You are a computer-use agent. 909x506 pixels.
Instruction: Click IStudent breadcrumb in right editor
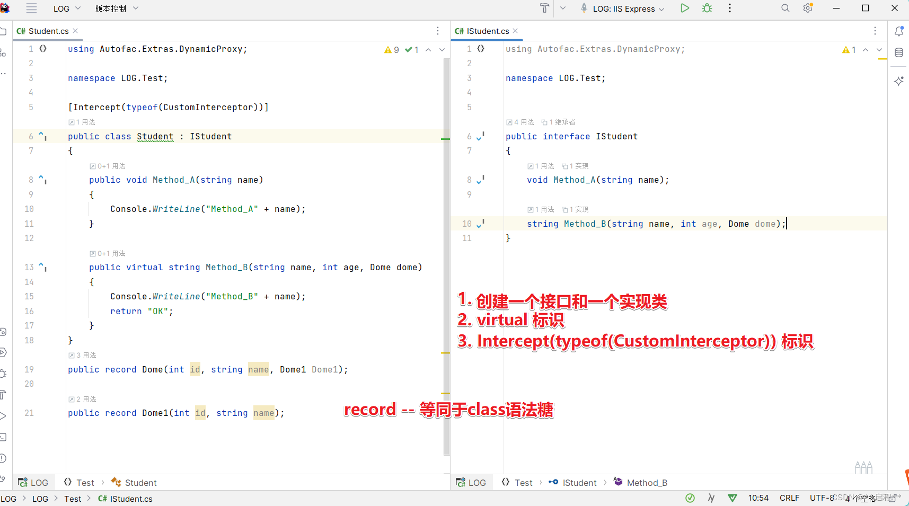click(572, 483)
